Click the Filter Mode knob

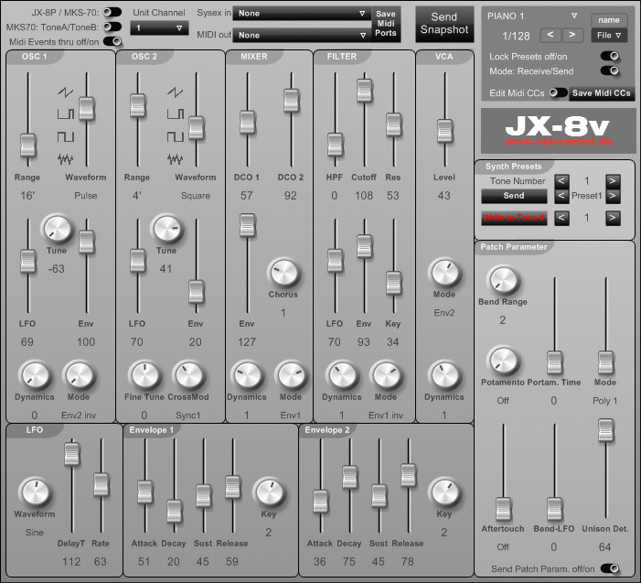(386, 375)
